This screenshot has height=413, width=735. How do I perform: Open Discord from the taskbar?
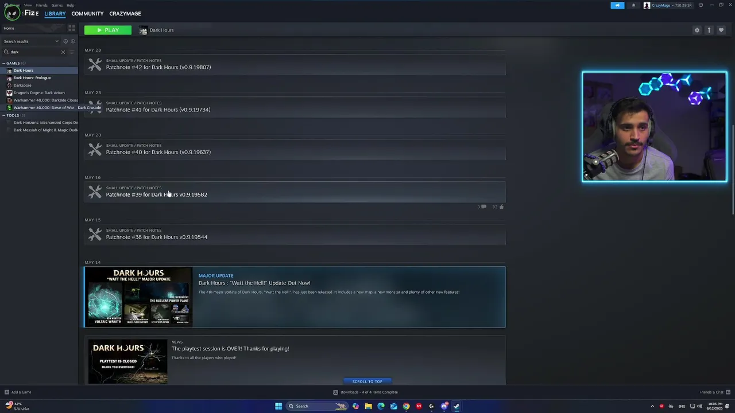[x=444, y=406]
